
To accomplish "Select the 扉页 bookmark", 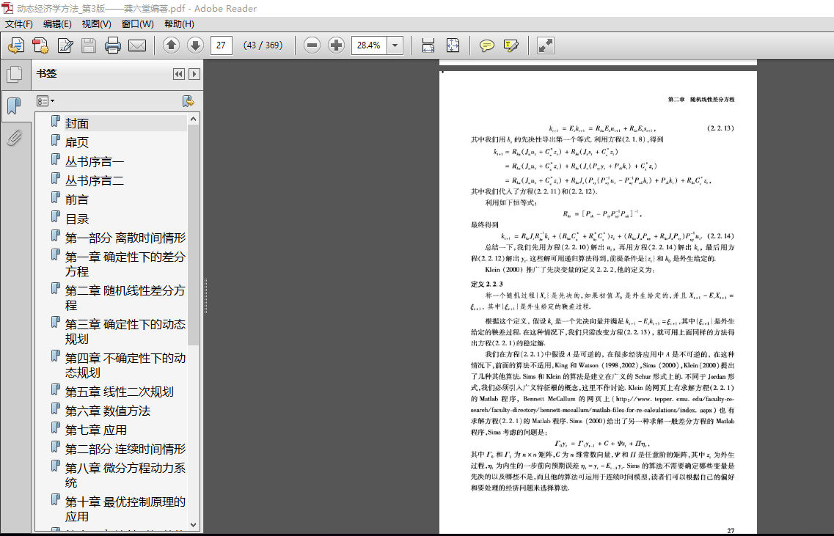I will (x=76, y=142).
